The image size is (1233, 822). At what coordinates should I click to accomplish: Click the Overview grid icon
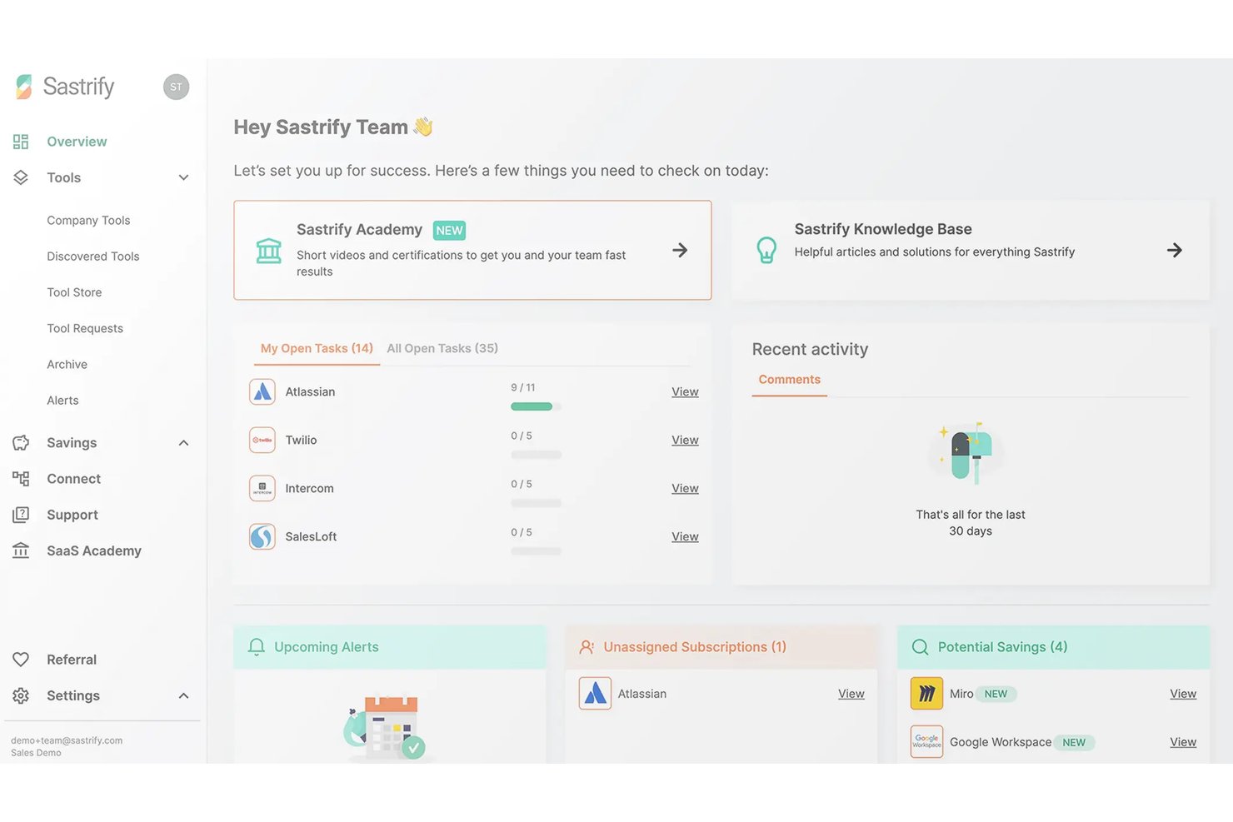point(21,142)
